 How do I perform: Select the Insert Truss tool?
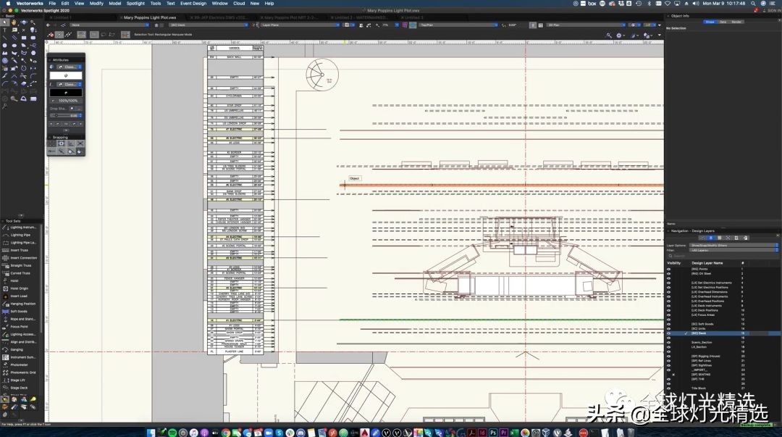click(x=20, y=250)
